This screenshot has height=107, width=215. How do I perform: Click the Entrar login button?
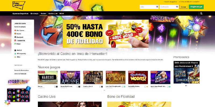184,7
